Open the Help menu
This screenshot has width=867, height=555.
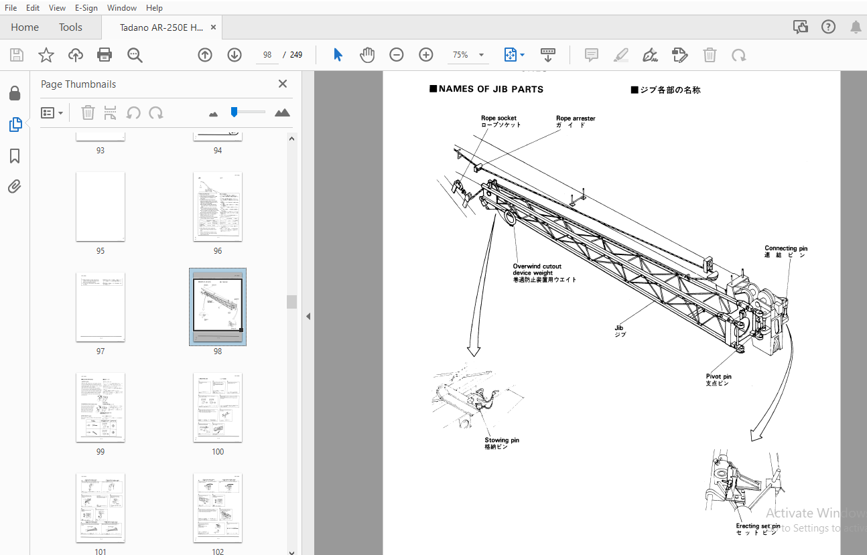tap(154, 8)
